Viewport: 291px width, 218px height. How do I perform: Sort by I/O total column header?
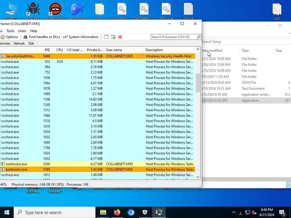(x=75, y=50)
